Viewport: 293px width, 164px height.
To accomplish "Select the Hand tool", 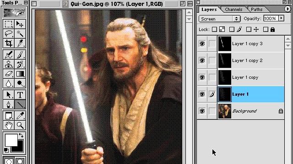I will tap(8, 125).
